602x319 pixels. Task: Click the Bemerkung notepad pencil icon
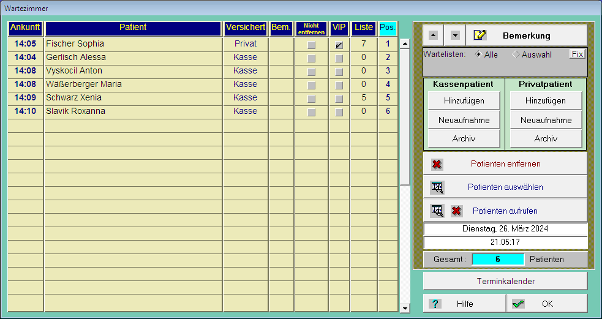click(x=480, y=36)
